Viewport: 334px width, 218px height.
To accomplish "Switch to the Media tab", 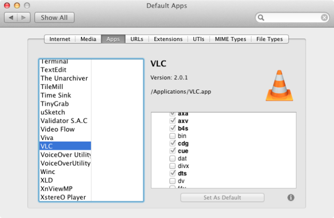I will click(x=88, y=39).
